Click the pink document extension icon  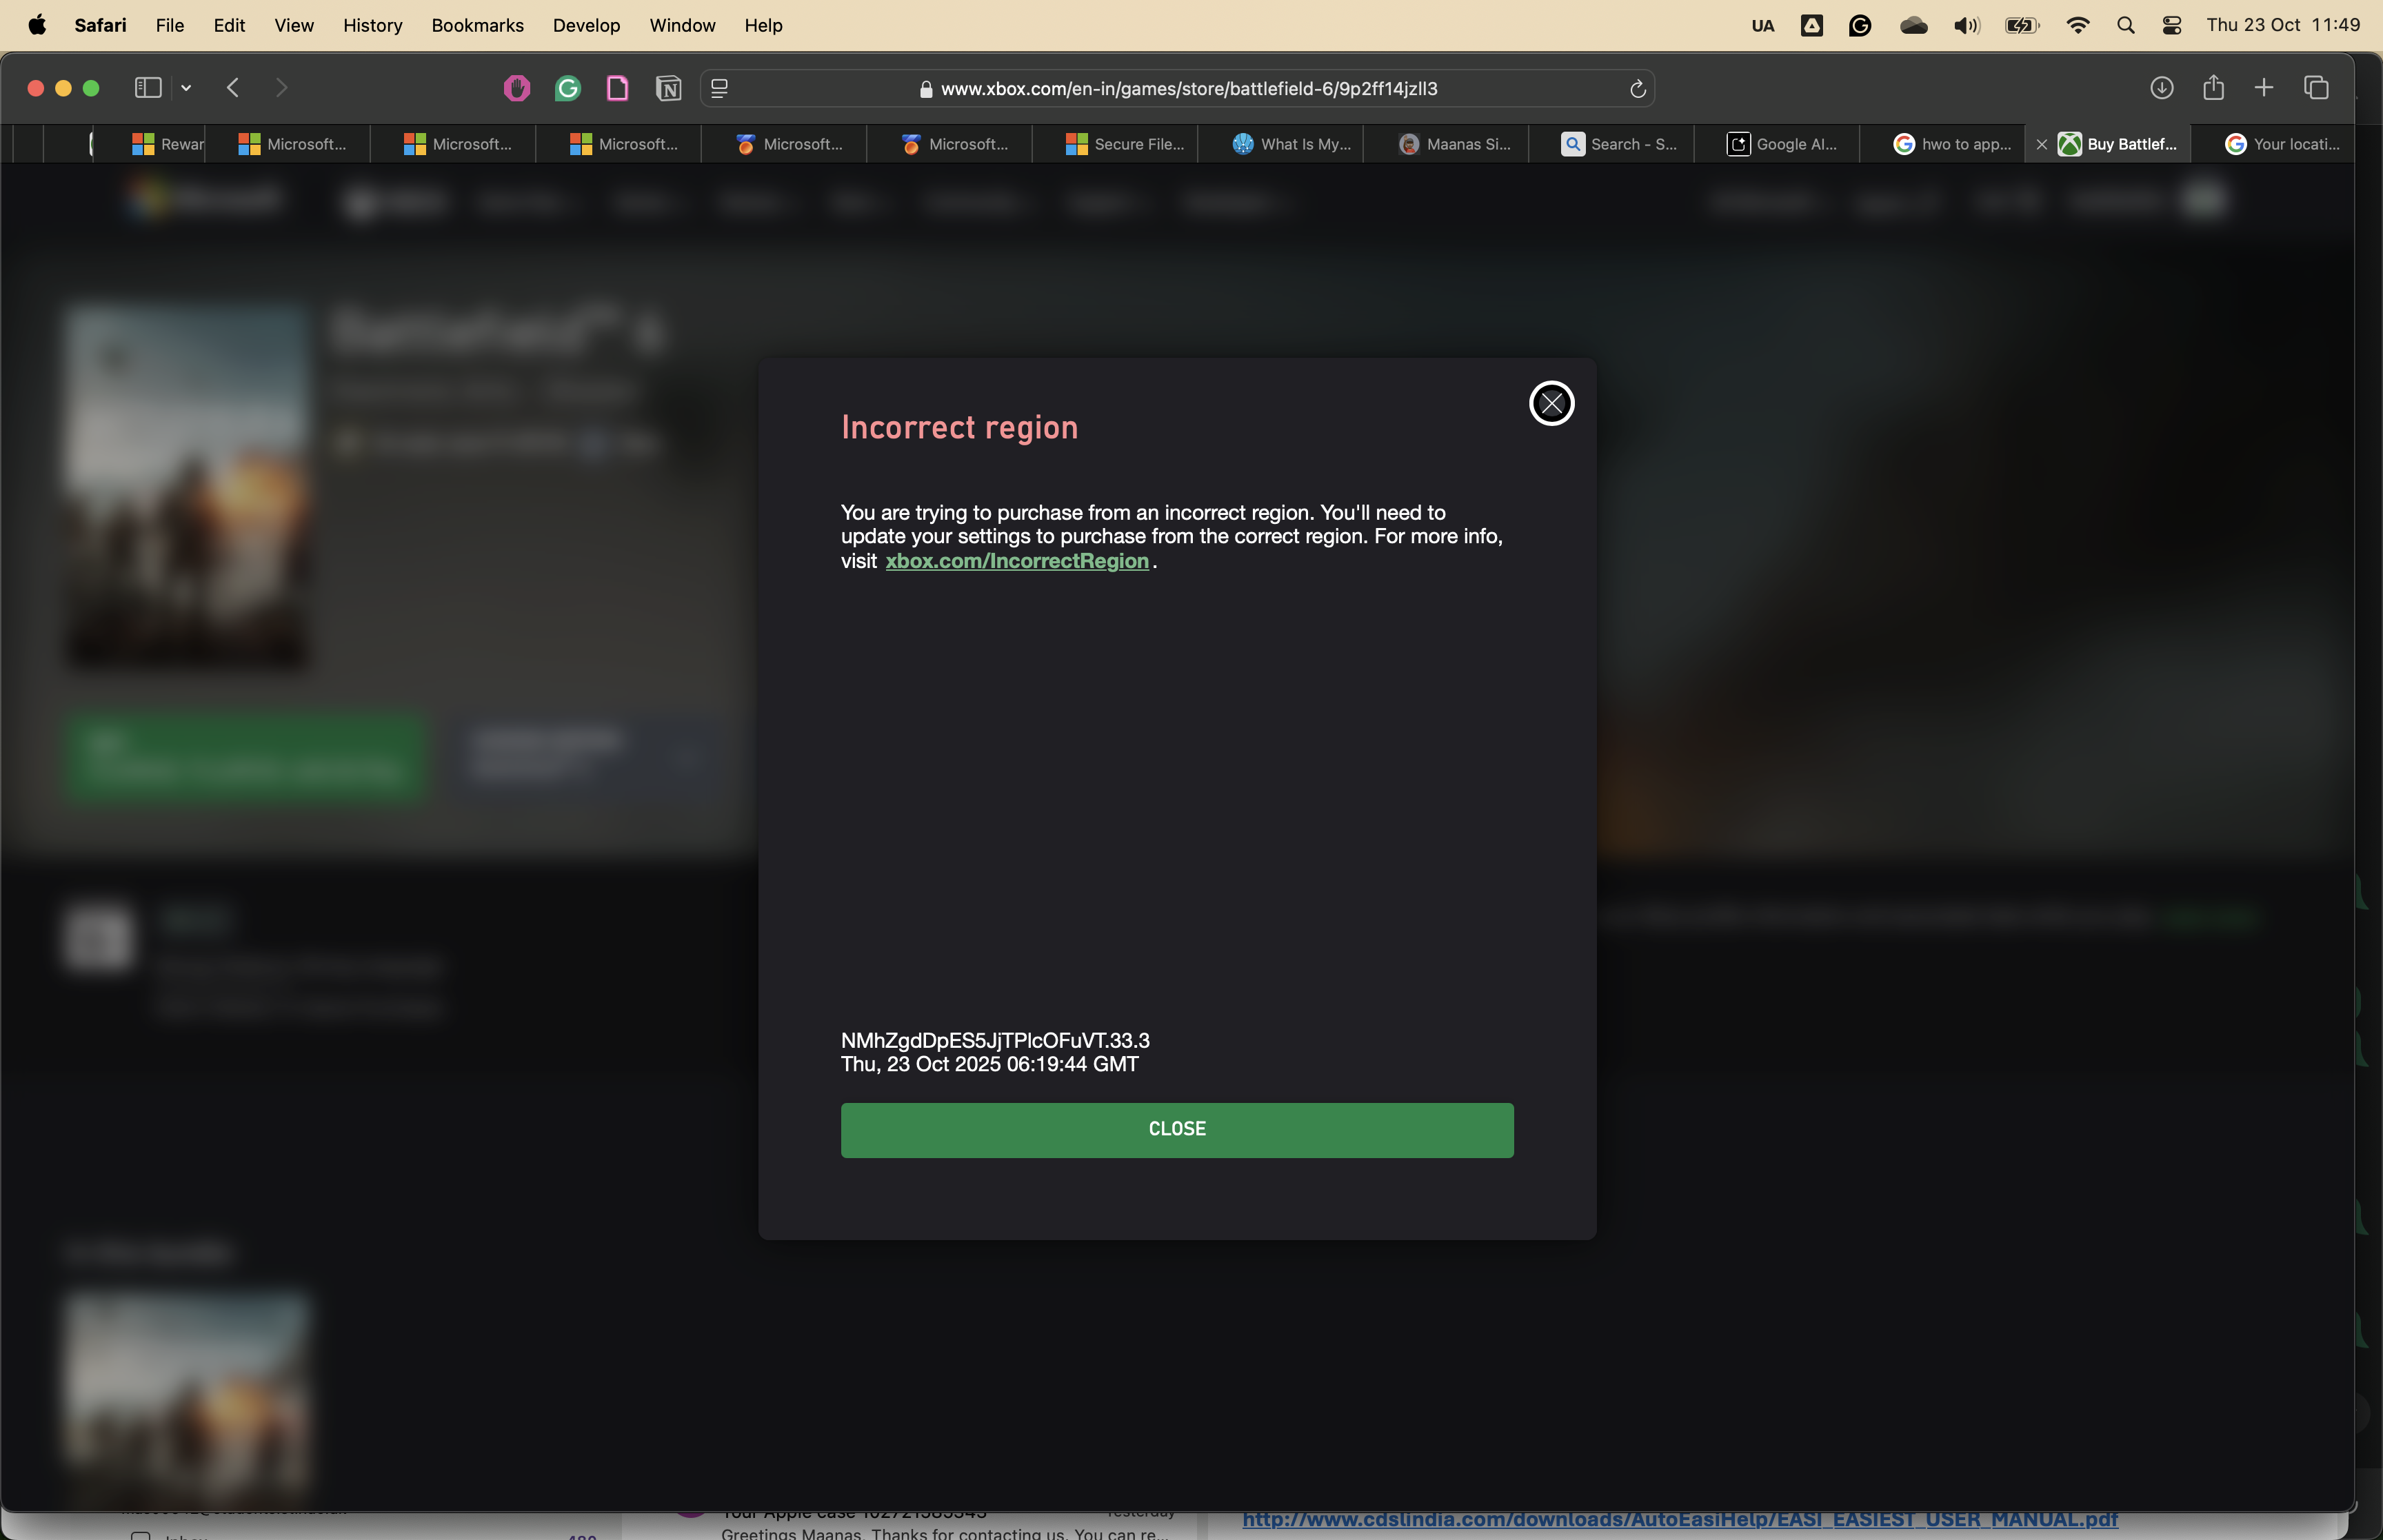(618, 89)
